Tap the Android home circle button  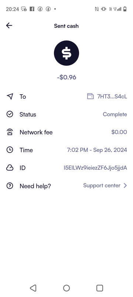point(66,288)
